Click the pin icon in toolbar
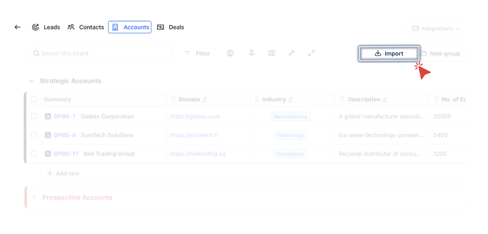This screenshot has width=488, height=234. (x=252, y=53)
